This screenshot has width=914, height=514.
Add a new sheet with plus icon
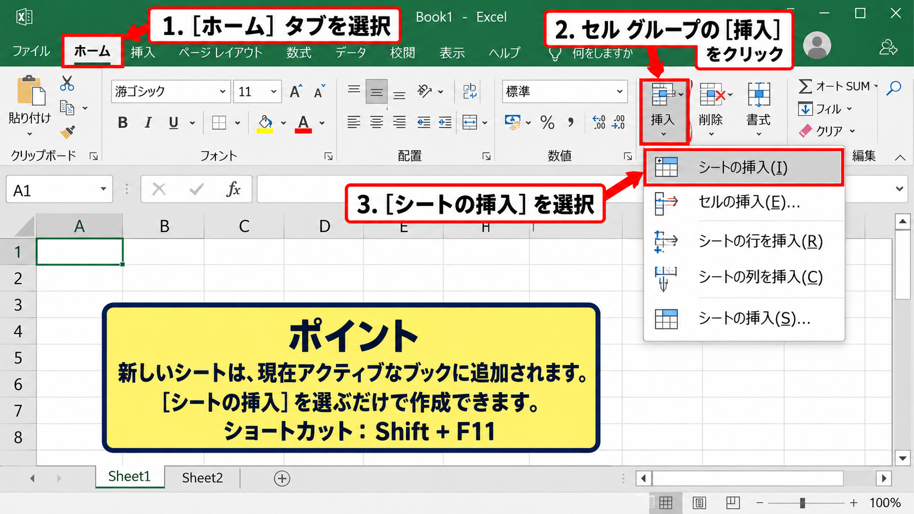coord(282,478)
